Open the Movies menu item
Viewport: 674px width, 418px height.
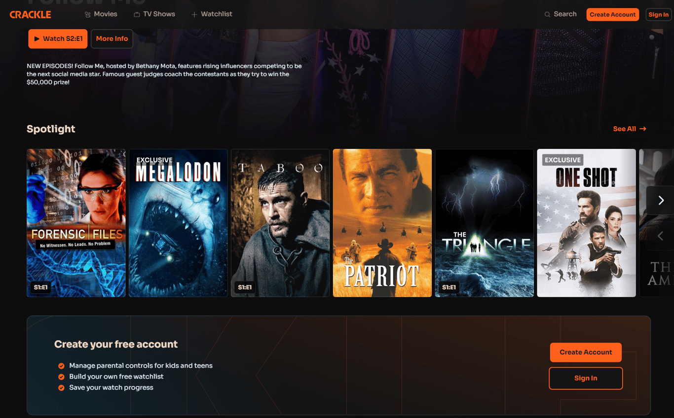tap(101, 14)
